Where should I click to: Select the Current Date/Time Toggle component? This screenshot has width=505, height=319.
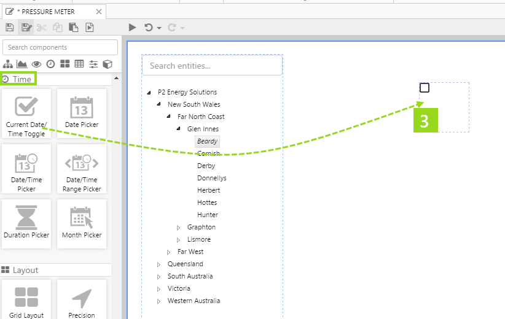click(x=26, y=113)
